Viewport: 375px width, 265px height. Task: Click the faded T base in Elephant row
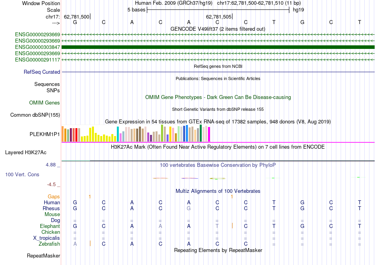(x=217, y=226)
